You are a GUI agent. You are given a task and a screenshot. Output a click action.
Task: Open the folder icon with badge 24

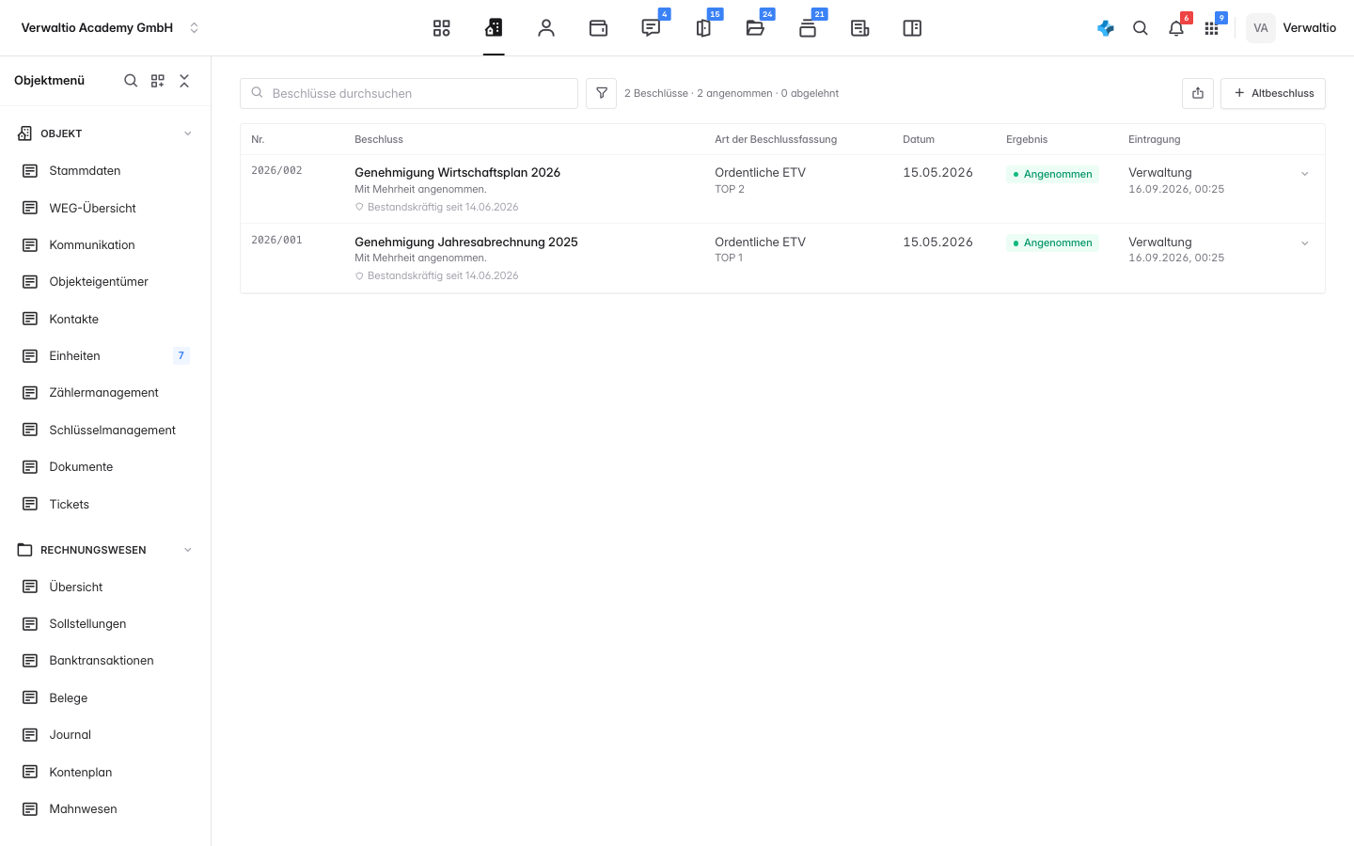point(755,28)
